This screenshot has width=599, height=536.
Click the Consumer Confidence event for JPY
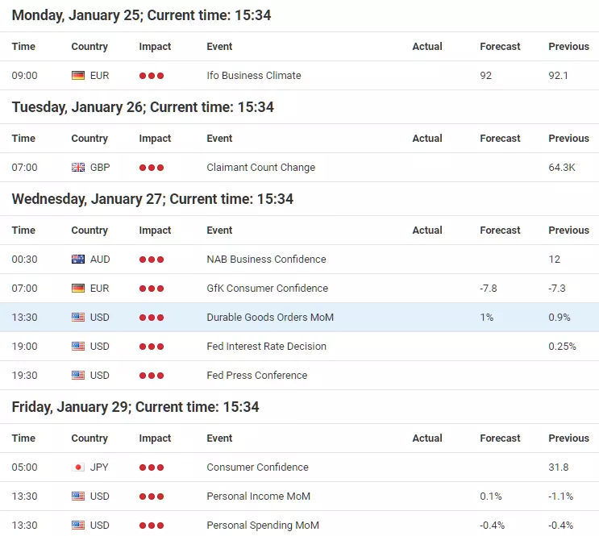(257, 467)
